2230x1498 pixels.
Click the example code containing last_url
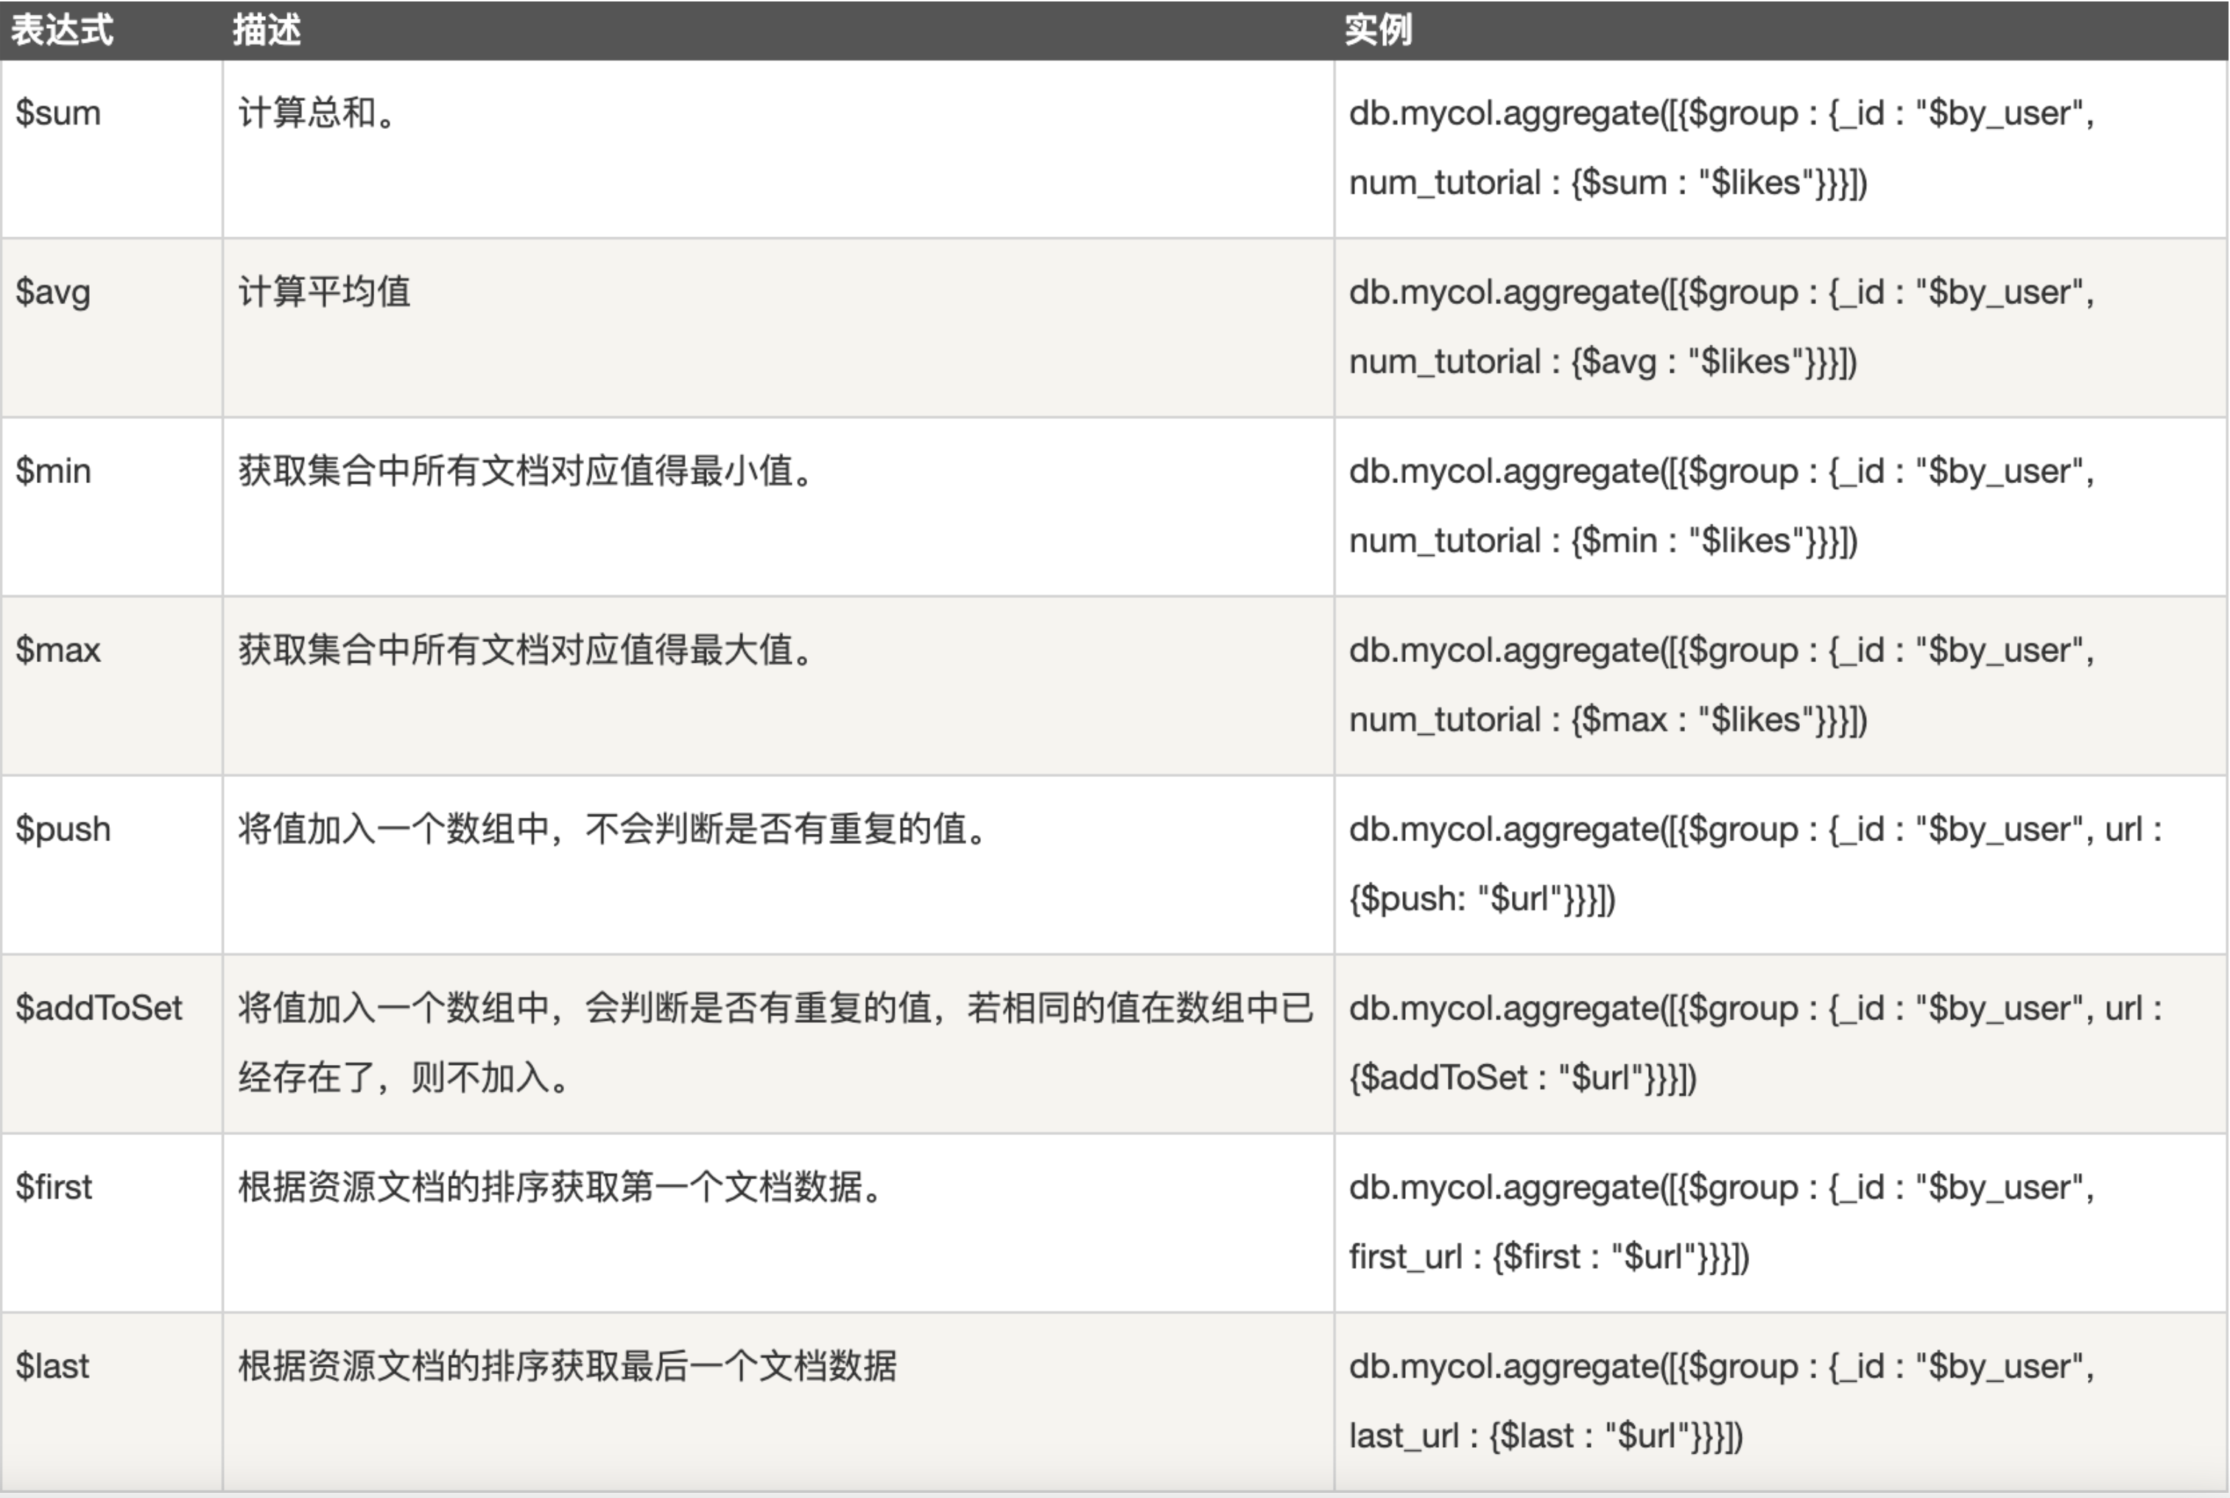tap(1722, 1402)
